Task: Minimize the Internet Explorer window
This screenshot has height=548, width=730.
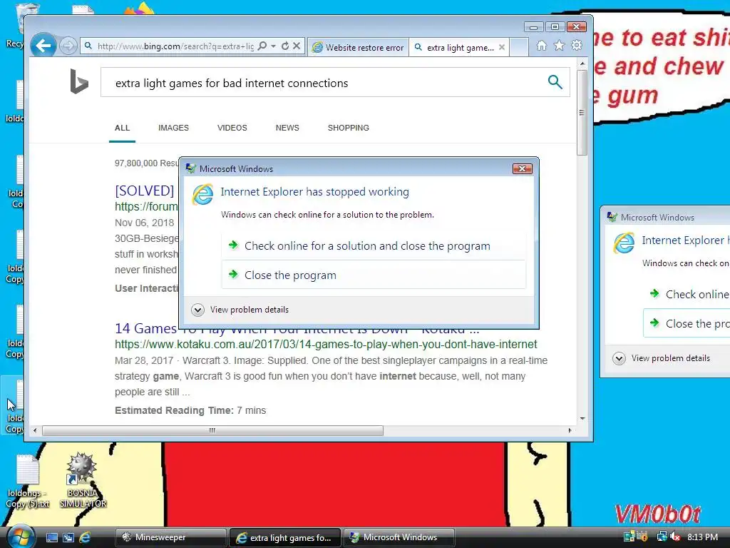Action: pyautogui.click(x=533, y=27)
